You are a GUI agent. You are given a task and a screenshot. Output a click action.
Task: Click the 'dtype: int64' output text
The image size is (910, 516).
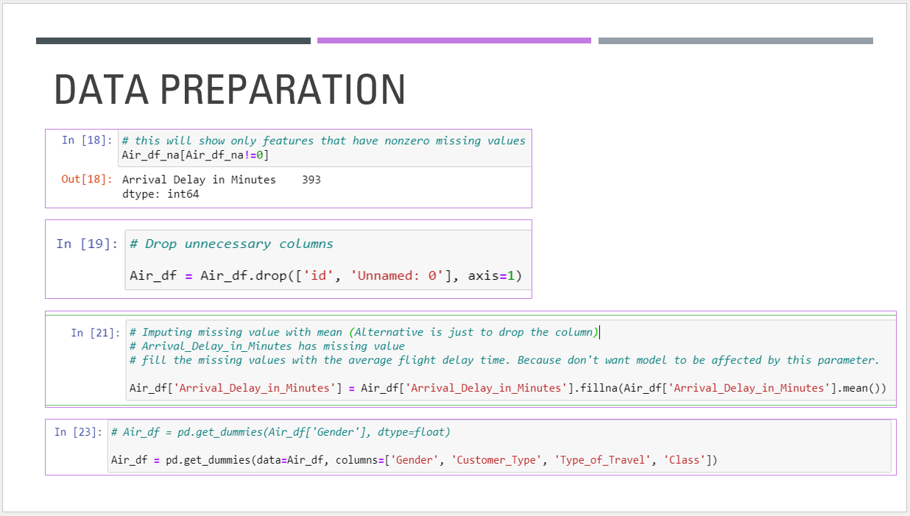[161, 194]
